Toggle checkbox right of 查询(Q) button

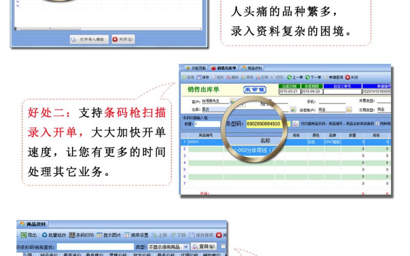(223, 246)
